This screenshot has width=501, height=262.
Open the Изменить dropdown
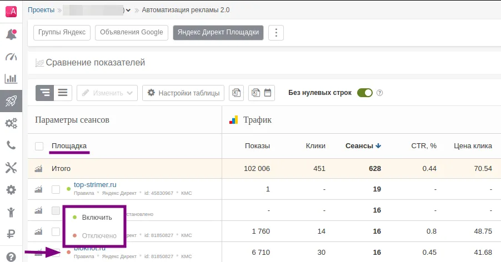click(x=107, y=93)
